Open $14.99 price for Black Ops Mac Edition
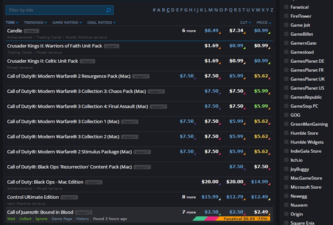 (x=259, y=182)
